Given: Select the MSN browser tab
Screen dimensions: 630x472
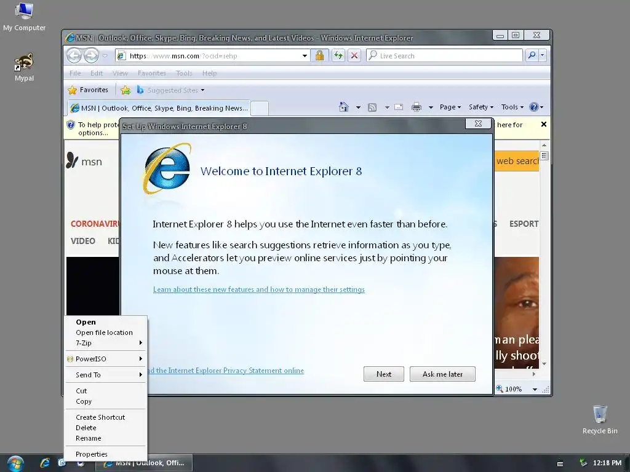Looking at the screenshot, I should 159,108.
